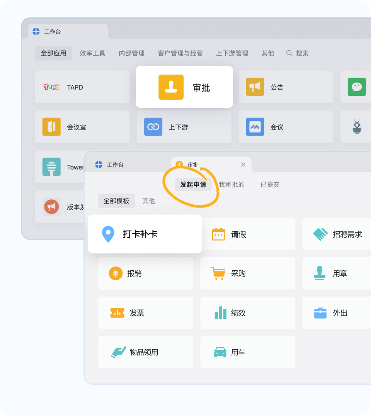
Task: Click the 外出 template label
Action: [340, 313]
